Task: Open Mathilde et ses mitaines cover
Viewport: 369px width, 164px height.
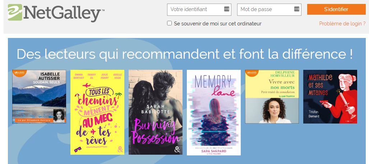Action: [x=330, y=97]
